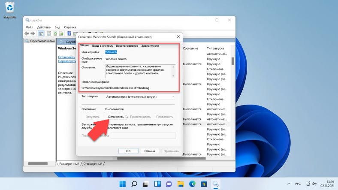
Task: Click the Windows Search display name text
Action: 116,59
